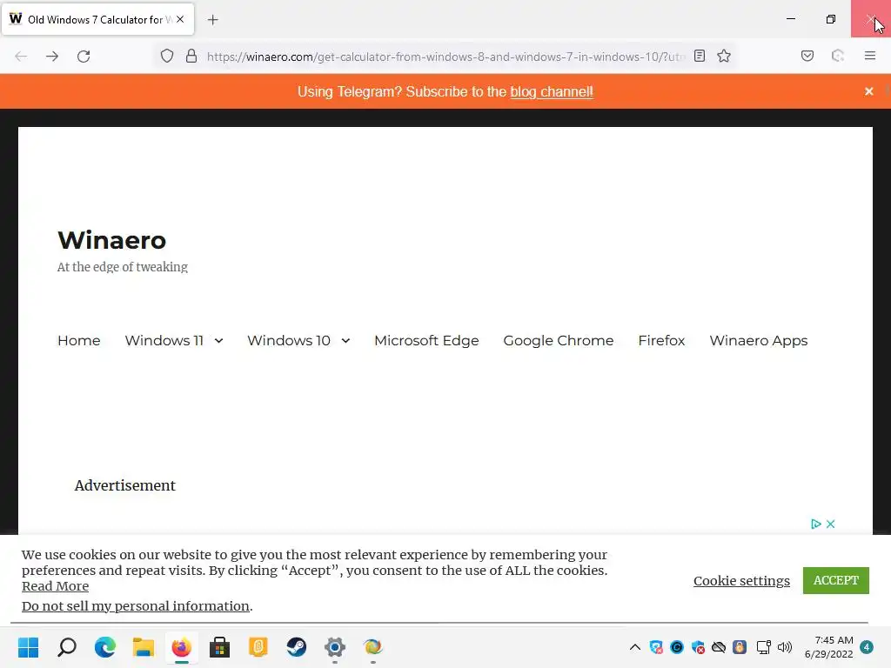Viewport: 891px width, 668px height.
Task: Select the Old Windows 7 Calculator tab
Action: coord(97,19)
